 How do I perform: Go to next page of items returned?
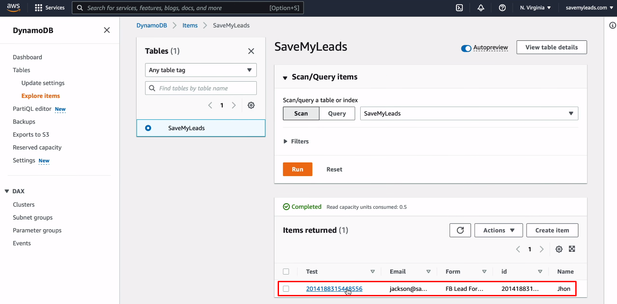(x=541, y=249)
